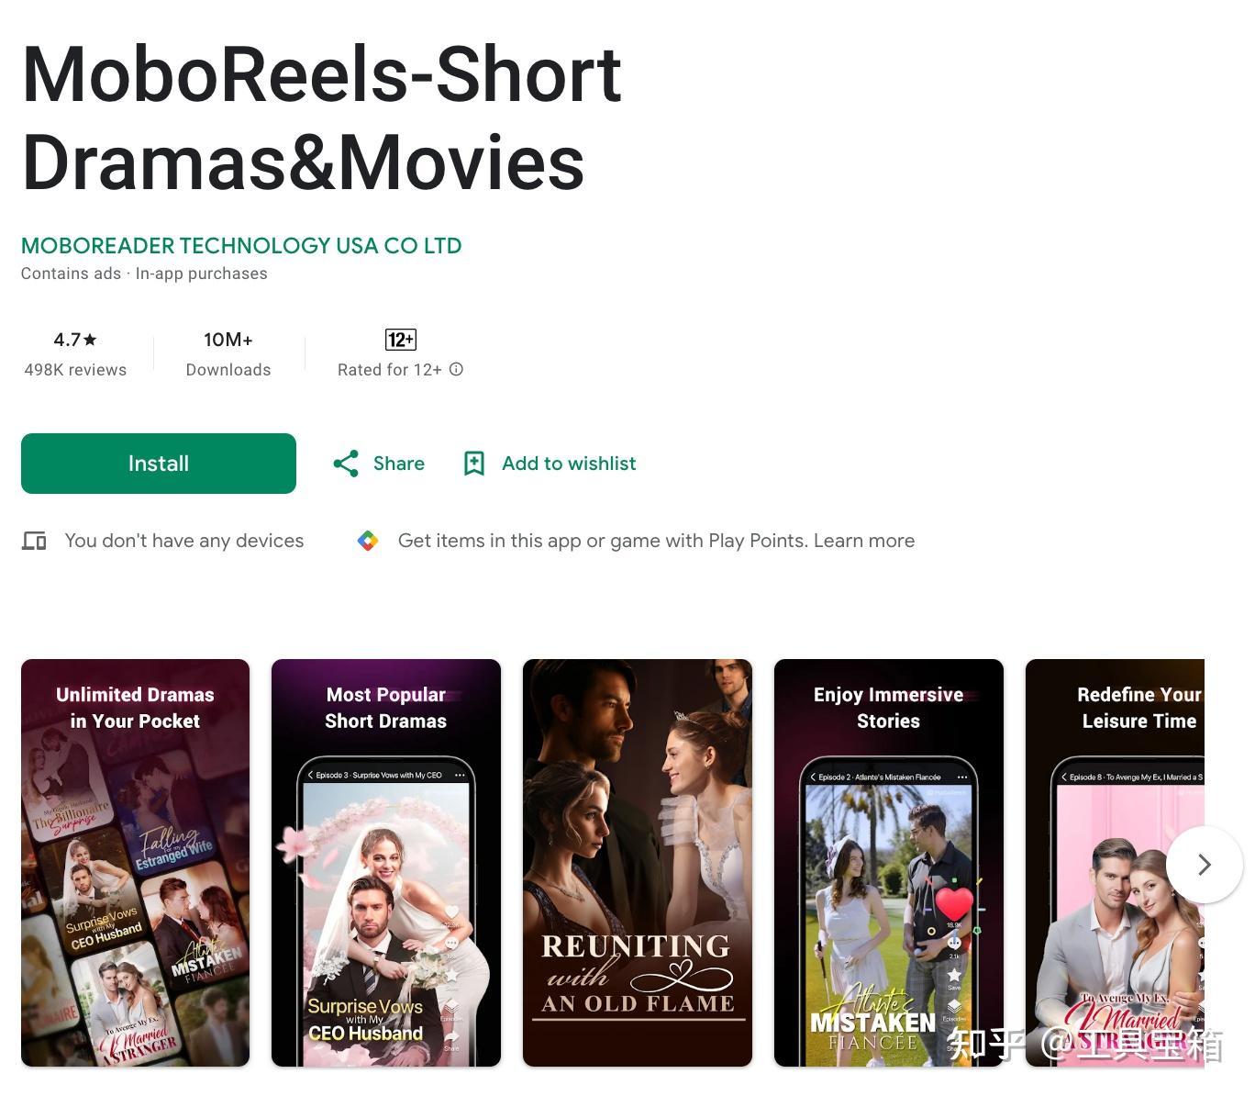The image size is (1255, 1096).
Task: Click the 12+ content rating badge
Action: tap(401, 340)
